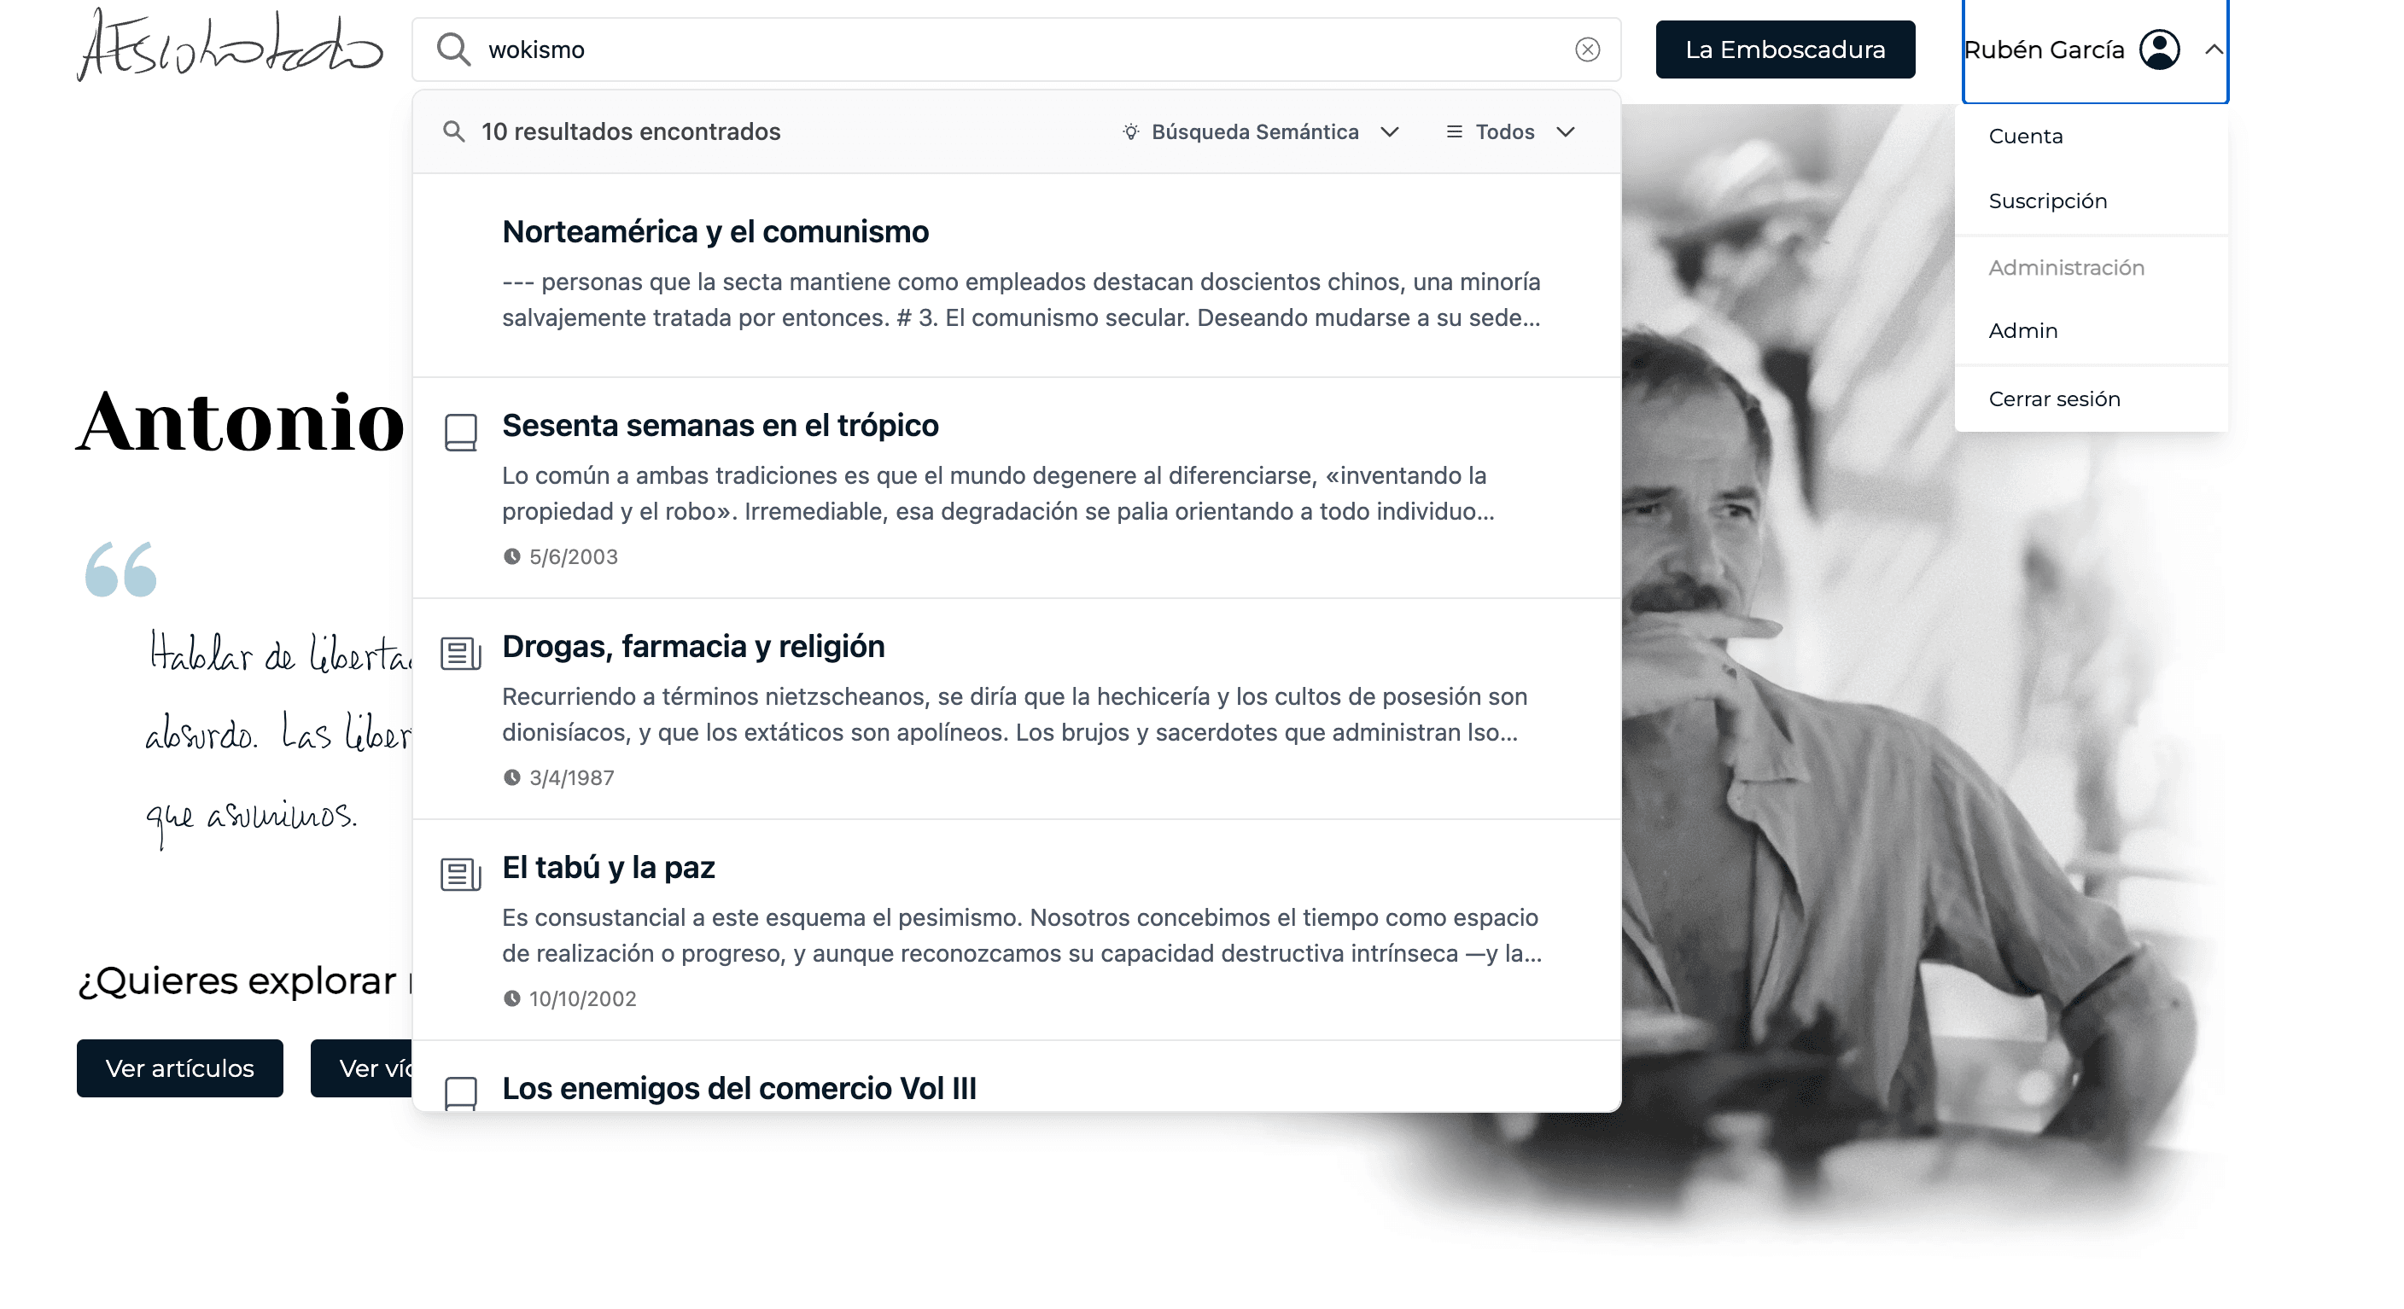
Task: Click the Antonio heading text
Action: point(241,422)
